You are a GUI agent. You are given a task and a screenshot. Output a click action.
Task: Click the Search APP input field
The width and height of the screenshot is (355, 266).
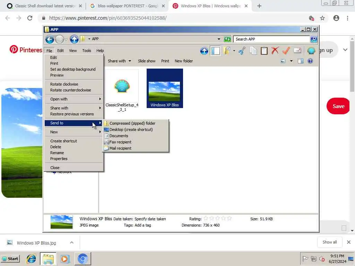tap(271, 39)
